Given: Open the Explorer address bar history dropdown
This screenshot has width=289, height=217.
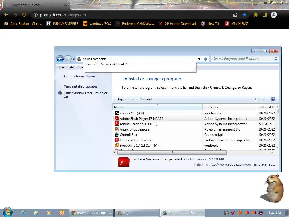Looking at the screenshot, I should [x=199, y=59].
